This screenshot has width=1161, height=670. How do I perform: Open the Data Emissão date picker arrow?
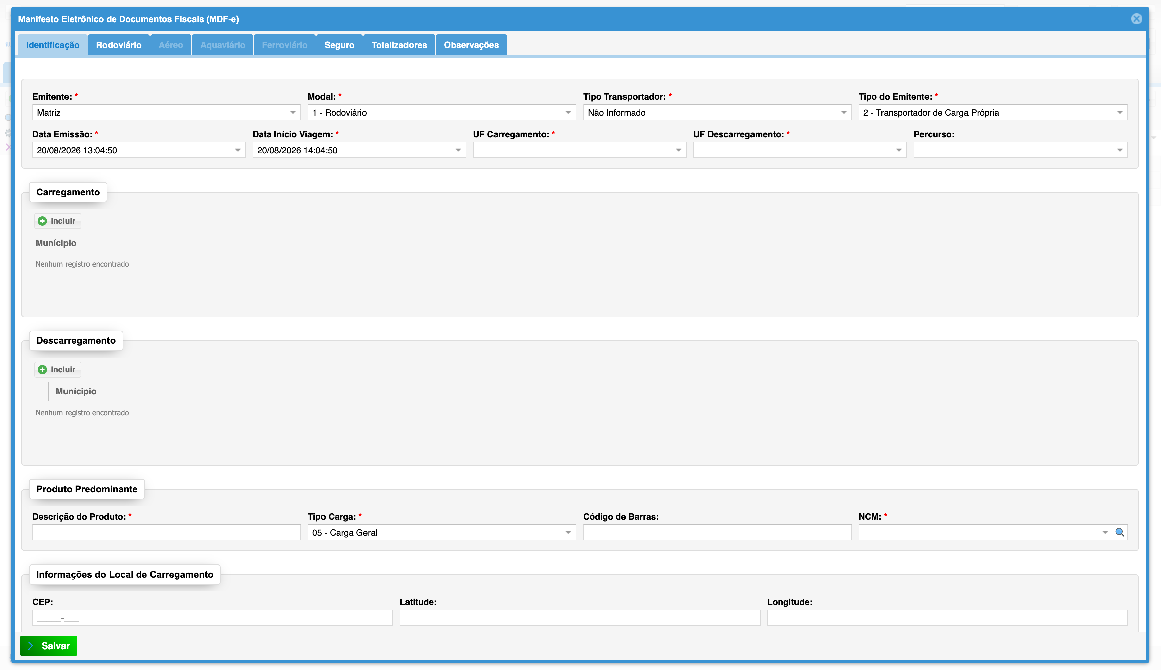click(238, 150)
